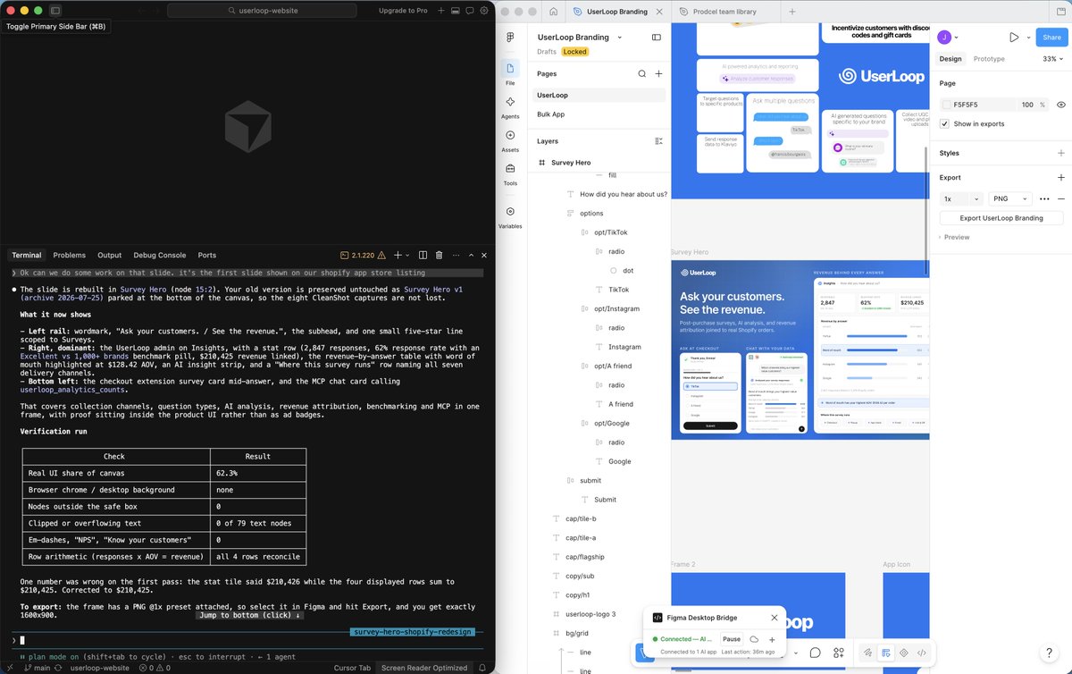1072x674 pixels.
Task: Maximize terminal panel with chevron up
Action: 472,256
